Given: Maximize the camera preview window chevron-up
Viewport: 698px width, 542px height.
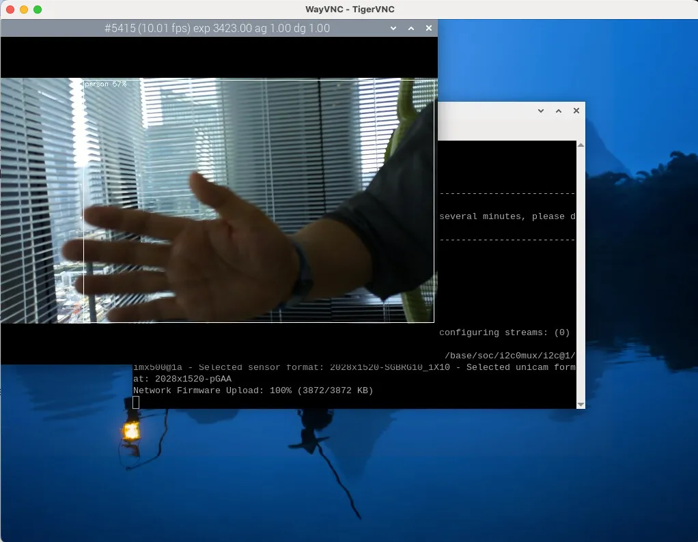Looking at the screenshot, I should pyautogui.click(x=411, y=28).
